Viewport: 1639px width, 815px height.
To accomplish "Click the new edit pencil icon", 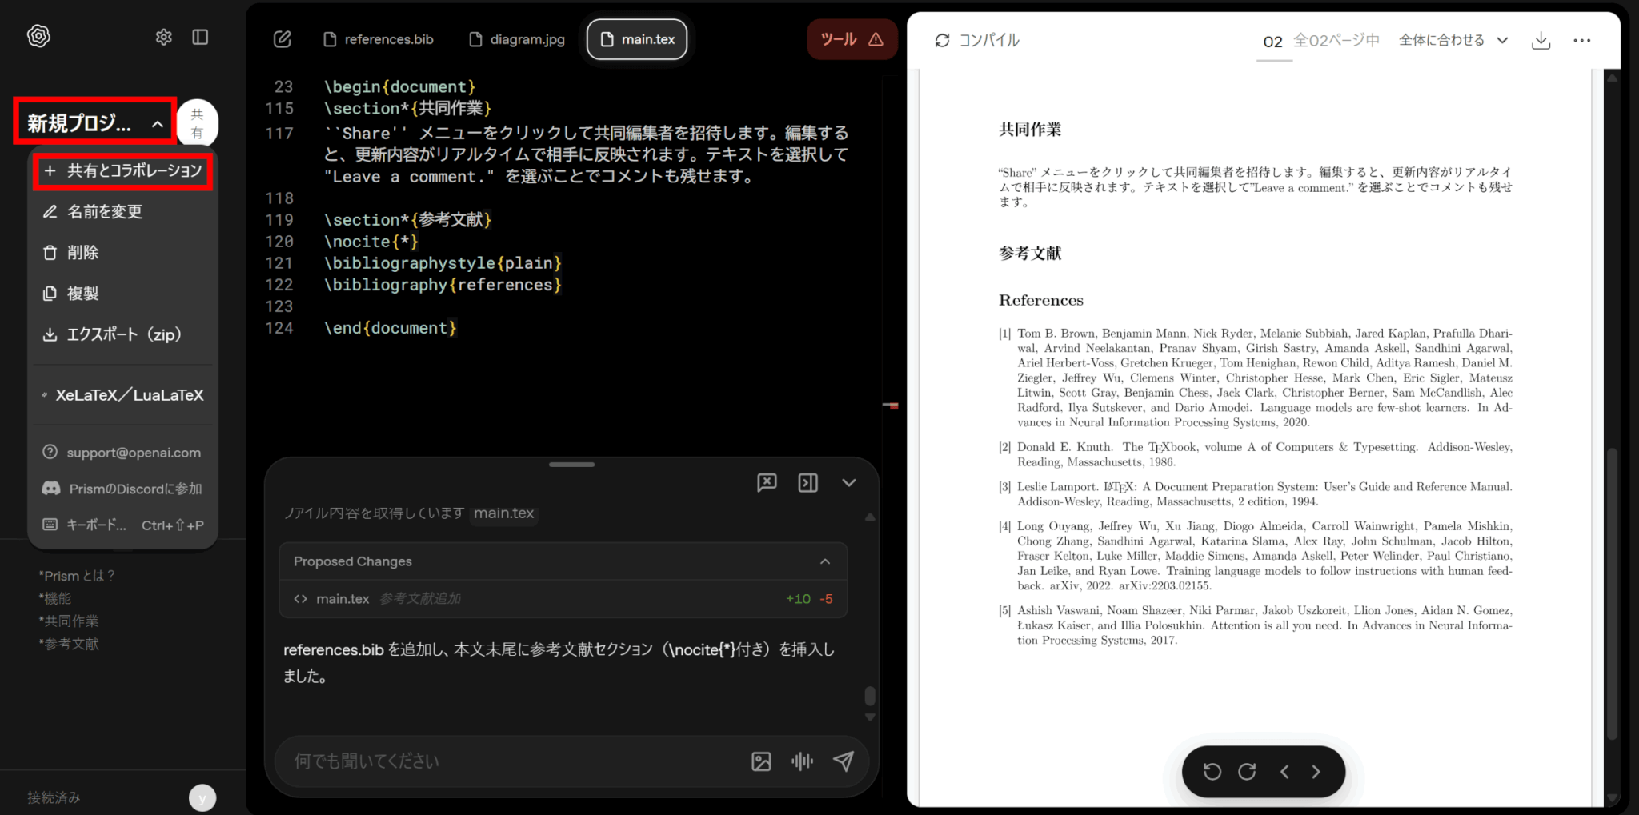I will [x=283, y=39].
